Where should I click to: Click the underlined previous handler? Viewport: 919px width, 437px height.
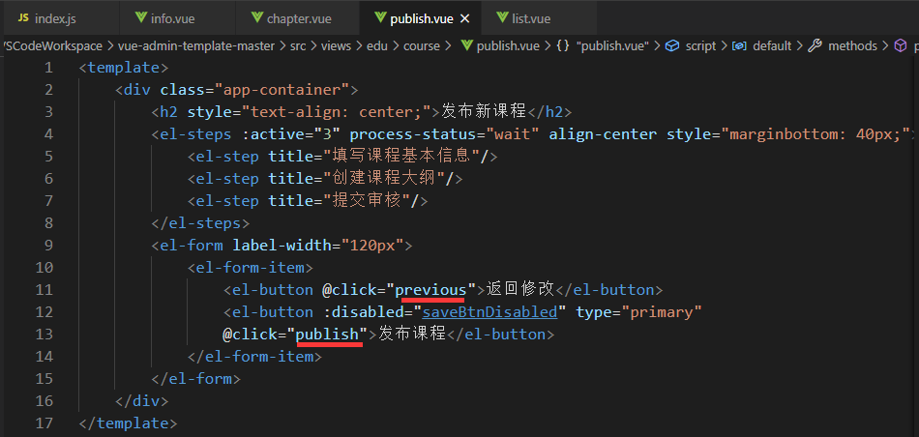pos(430,290)
